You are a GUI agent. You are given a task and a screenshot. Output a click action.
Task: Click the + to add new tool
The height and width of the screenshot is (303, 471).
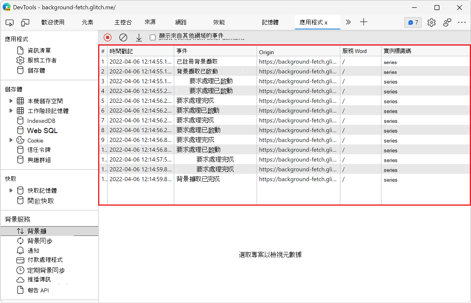pos(363,22)
